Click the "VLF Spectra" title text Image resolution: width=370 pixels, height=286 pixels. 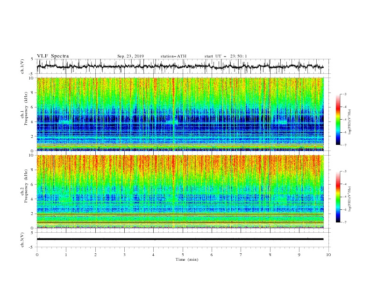[53, 56]
